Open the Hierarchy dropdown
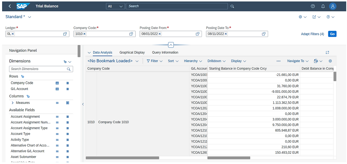 [x=193, y=61]
